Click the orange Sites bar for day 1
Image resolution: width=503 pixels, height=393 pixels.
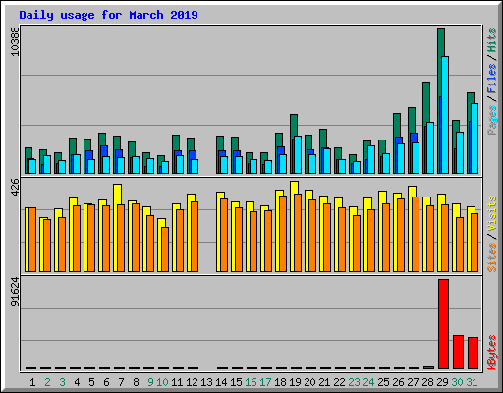tap(32, 240)
